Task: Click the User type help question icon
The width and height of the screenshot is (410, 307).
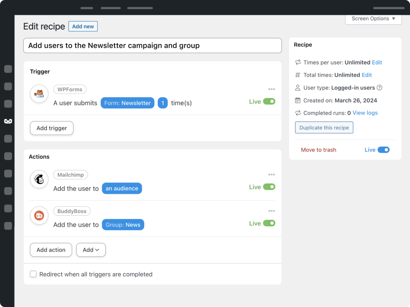Action: click(x=380, y=88)
